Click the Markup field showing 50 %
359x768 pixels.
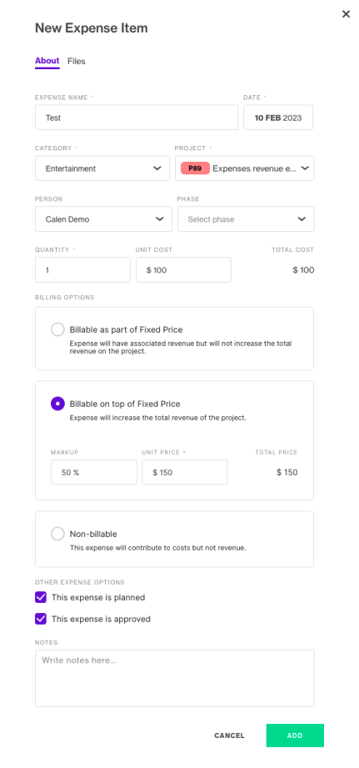pos(94,472)
